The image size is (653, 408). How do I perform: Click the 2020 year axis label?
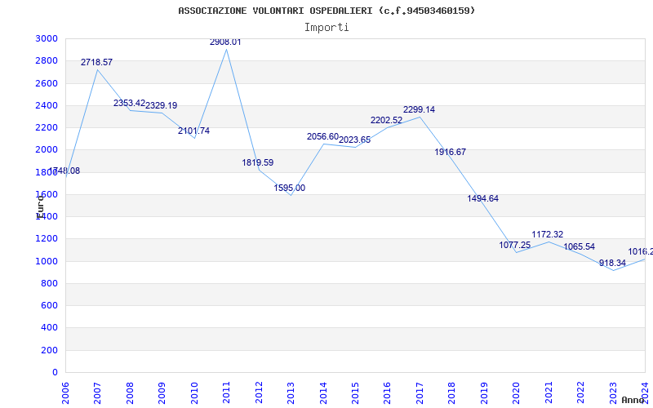517,393
